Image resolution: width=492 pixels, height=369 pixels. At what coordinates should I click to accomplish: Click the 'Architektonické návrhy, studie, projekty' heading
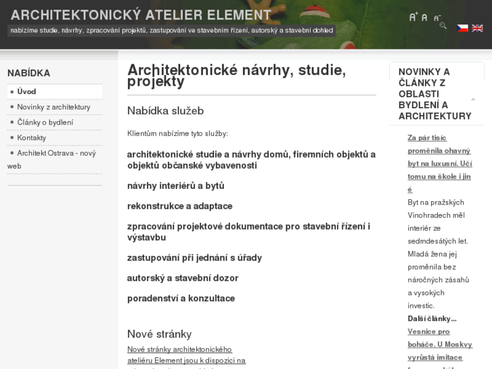pyautogui.click(x=237, y=75)
